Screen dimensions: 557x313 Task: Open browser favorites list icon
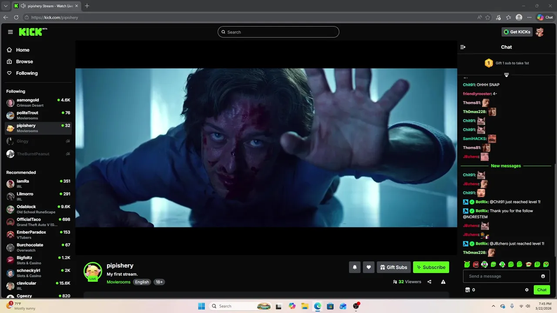(508, 17)
